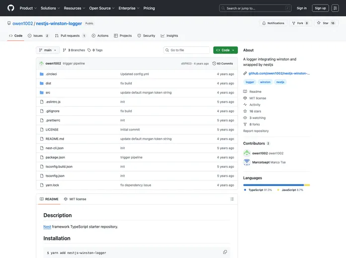Screen dimensions: 346x258
Task: Switch to the Actions tab
Action: pyautogui.click(x=100, y=36)
